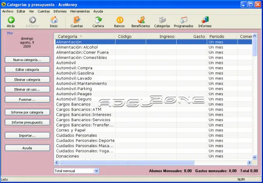Screen dimensions: 263x183
Task: Click the horizontal scrollbar thumb
Action: tap(127, 162)
